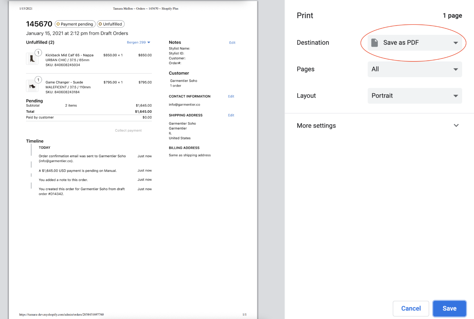474x319 pixels.
Task: Click the Collect payment button
Action: pyautogui.click(x=128, y=130)
